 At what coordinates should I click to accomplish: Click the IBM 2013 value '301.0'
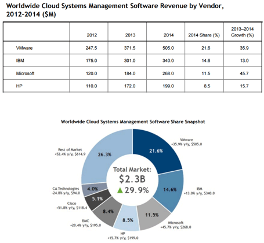tap(129, 61)
